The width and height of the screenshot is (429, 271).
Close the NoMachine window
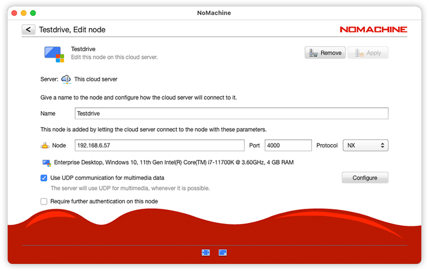click(x=14, y=12)
